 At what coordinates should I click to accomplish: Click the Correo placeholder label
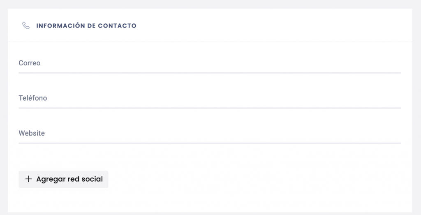click(x=30, y=63)
